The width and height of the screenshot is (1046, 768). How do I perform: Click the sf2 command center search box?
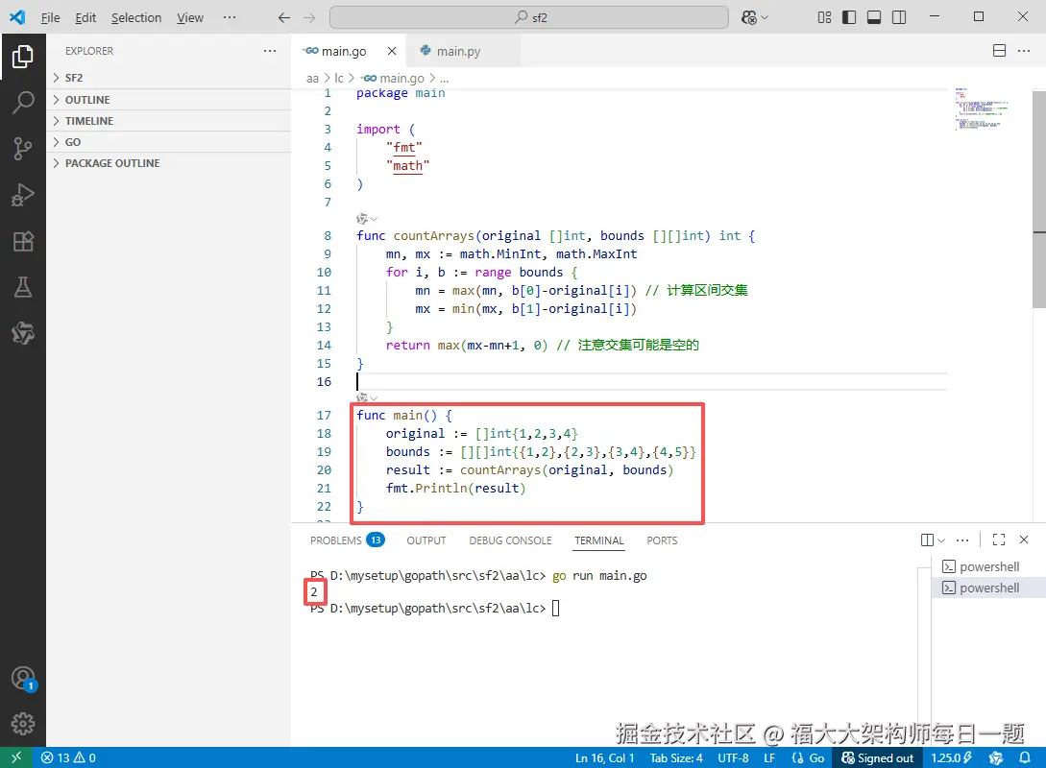click(x=529, y=17)
